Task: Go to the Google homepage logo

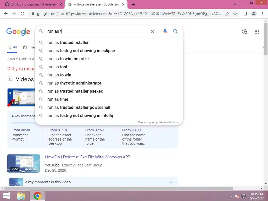Action: click(x=18, y=32)
